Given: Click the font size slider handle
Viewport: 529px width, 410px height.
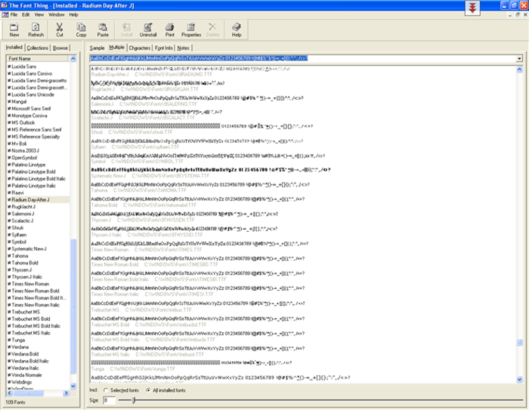Looking at the screenshot, I should [x=134, y=400].
